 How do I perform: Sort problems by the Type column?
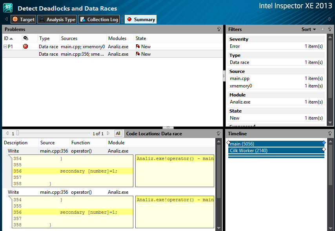click(48, 38)
